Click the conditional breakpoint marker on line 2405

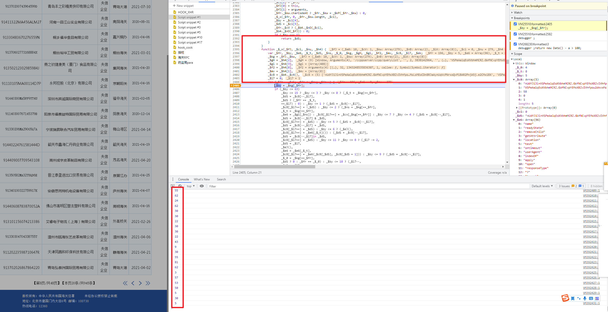coord(236,86)
